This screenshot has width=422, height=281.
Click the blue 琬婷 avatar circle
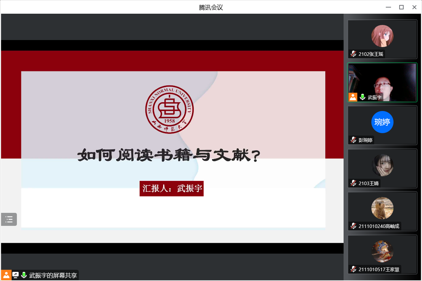(382, 122)
